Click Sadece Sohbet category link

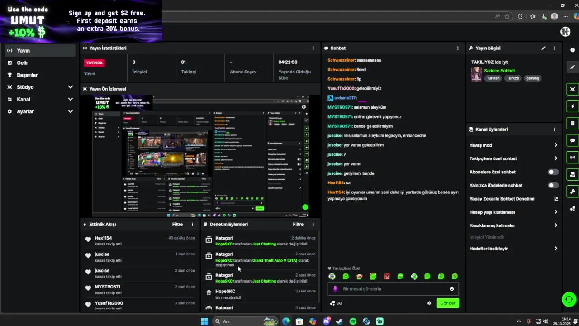[x=499, y=71]
